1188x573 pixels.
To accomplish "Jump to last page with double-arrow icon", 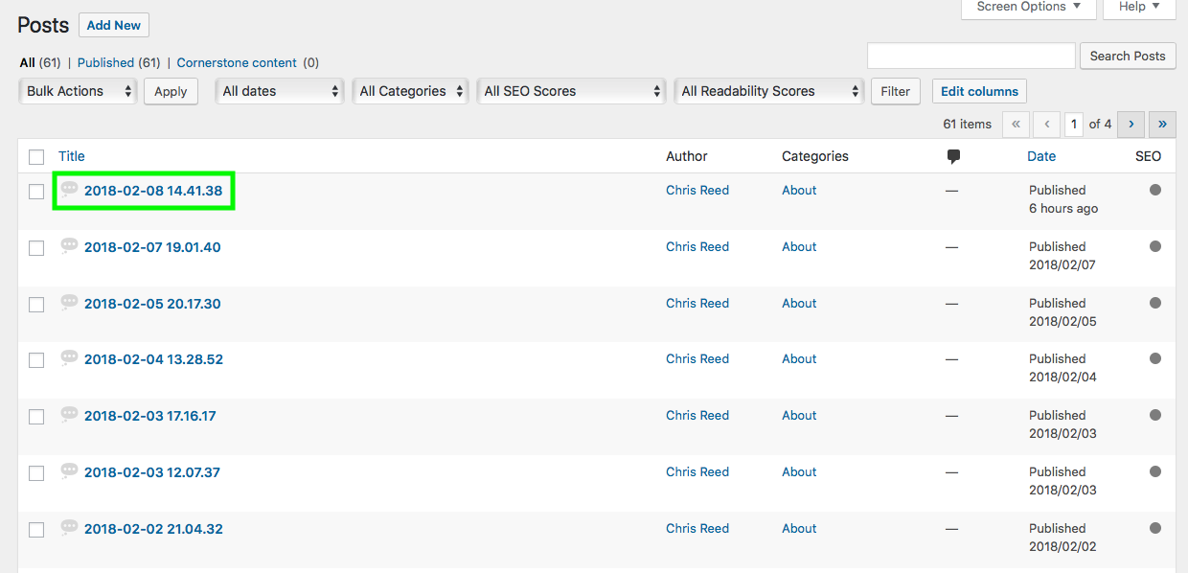I will click(x=1161, y=124).
